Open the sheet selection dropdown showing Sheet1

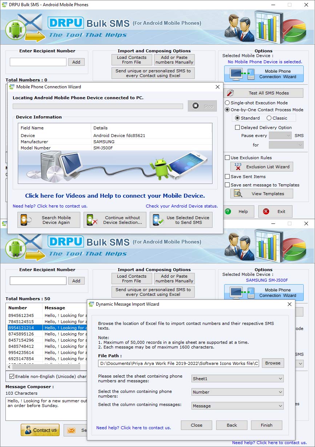tap(237, 379)
